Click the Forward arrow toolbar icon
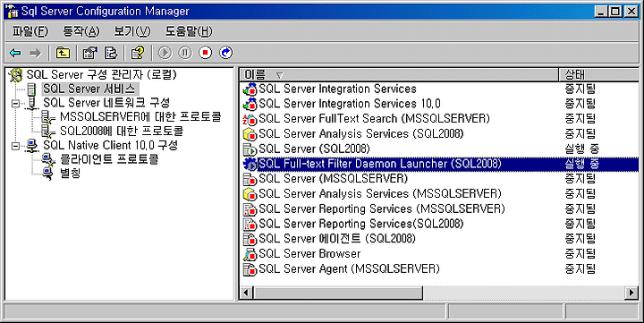The width and height of the screenshot is (644, 323). pos(36,53)
